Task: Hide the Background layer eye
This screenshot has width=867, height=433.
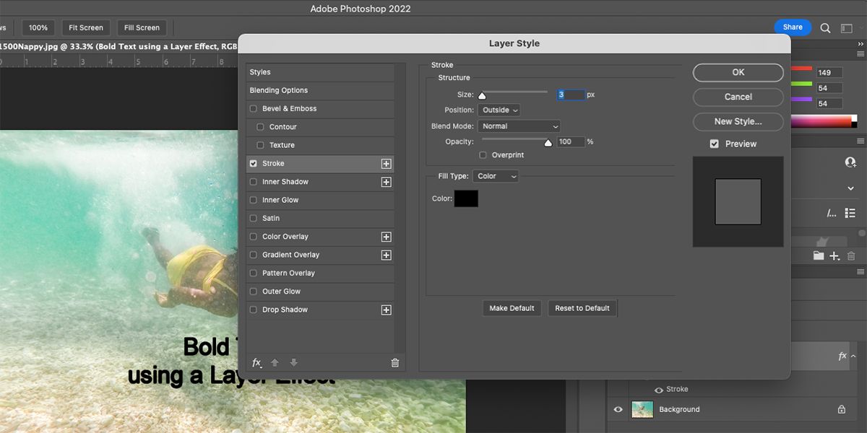Action: tap(618, 409)
